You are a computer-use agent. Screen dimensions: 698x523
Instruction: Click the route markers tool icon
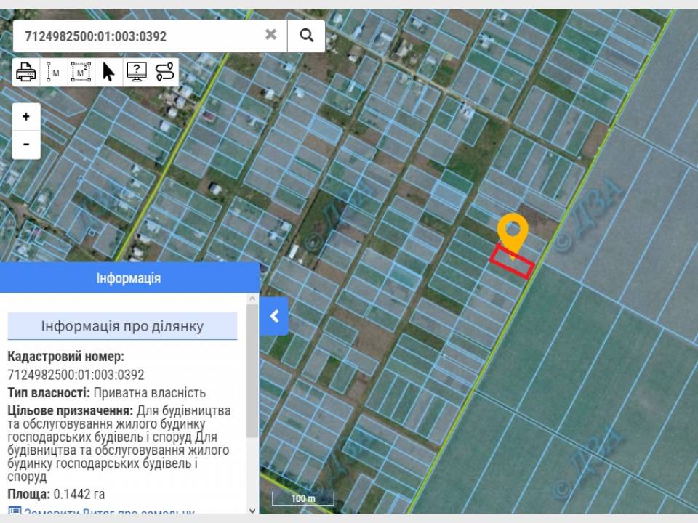point(165,72)
